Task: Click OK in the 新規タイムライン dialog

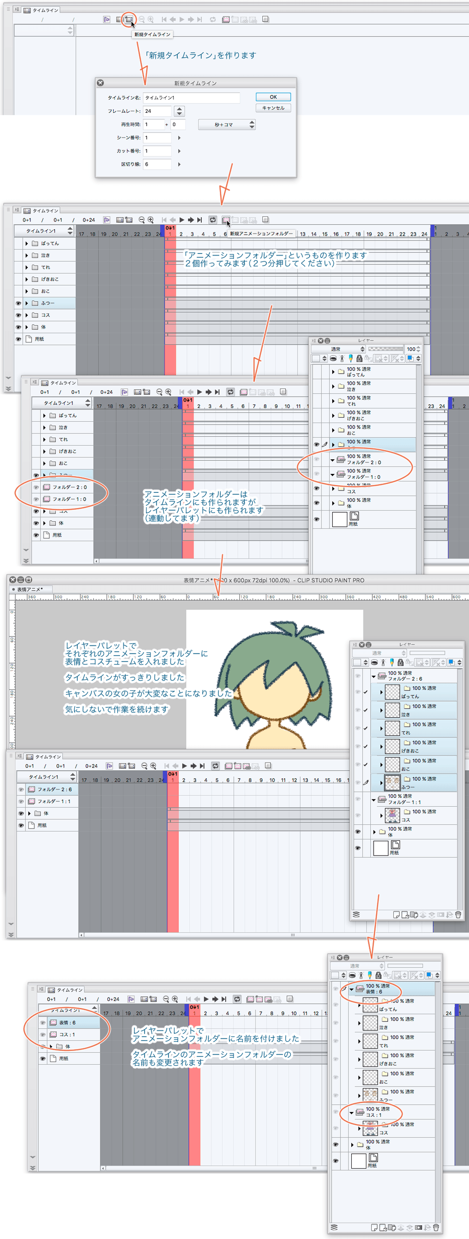Action: (x=273, y=97)
